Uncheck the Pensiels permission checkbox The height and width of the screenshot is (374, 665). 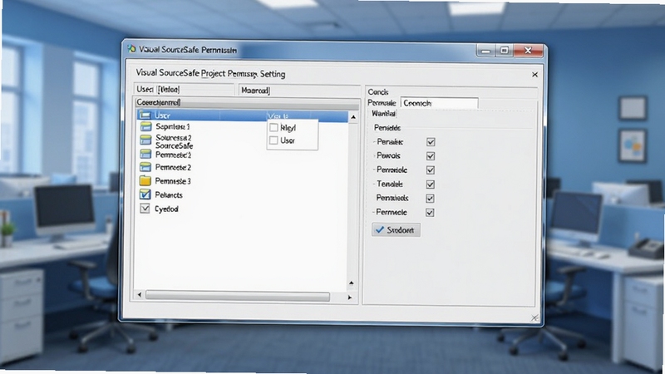tap(430, 199)
